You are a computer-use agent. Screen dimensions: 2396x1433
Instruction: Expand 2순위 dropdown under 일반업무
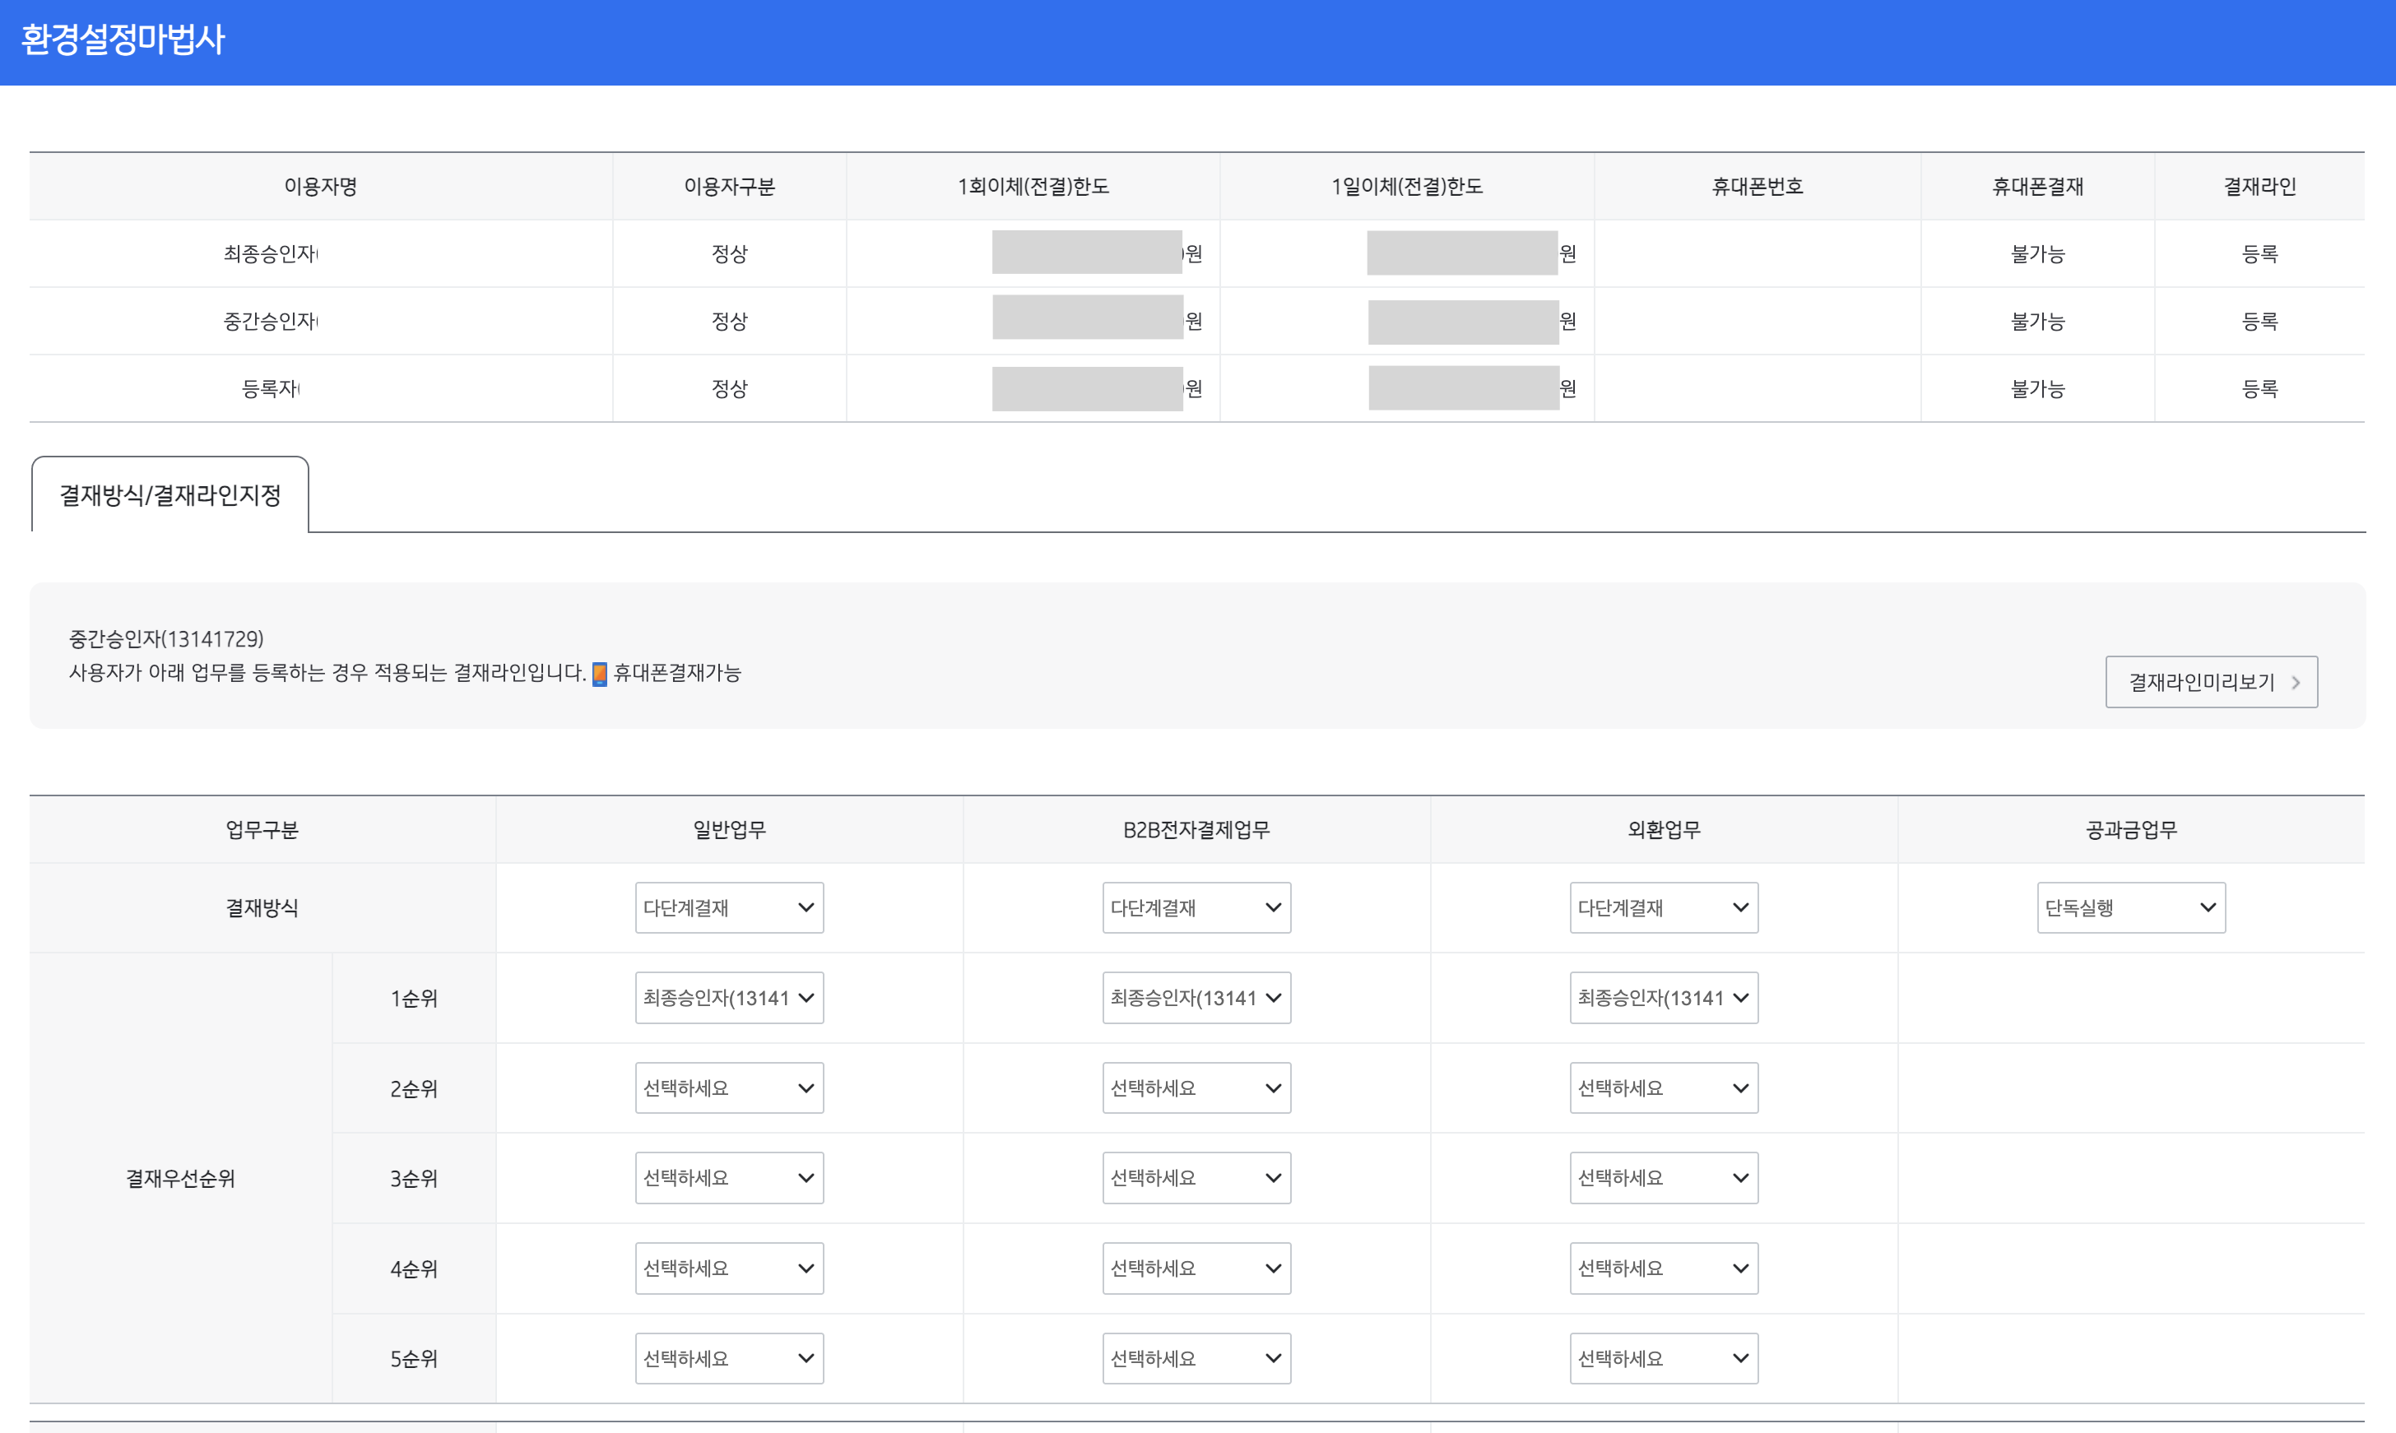(728, 1088)
